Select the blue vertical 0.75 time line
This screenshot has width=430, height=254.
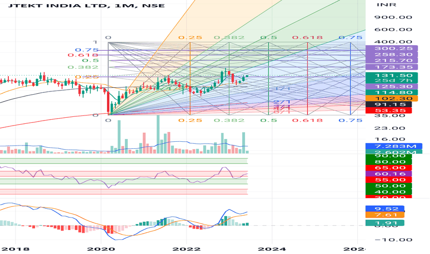pos(351,79)
